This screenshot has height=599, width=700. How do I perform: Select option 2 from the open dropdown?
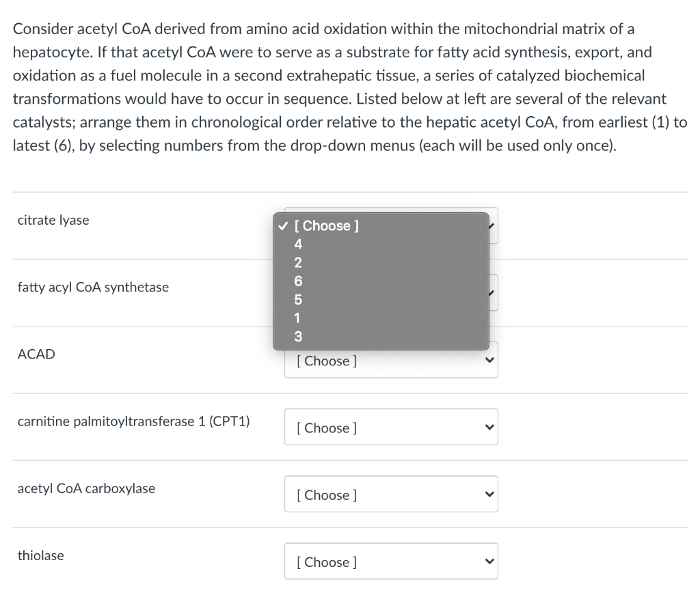[x=298, y=262]
